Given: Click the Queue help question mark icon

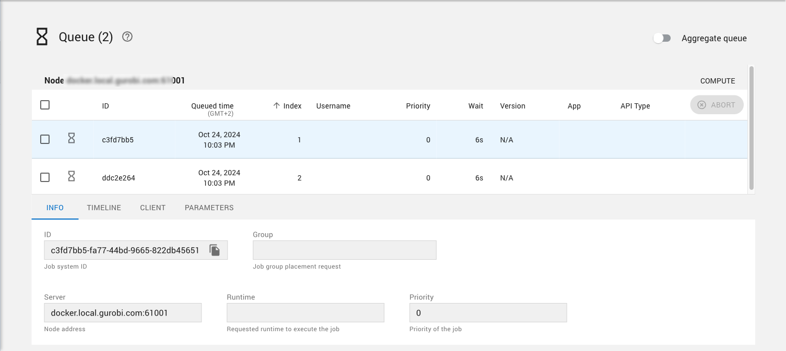Looking at the screenshot, I should pos(127,37).
